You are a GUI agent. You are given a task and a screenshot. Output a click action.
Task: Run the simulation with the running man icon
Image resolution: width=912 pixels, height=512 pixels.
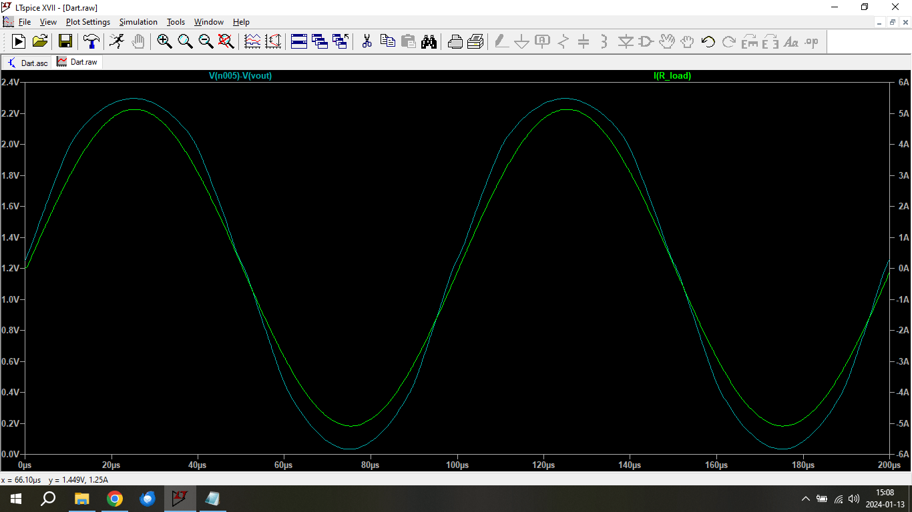pyautogui.click(x=117, y=41)
